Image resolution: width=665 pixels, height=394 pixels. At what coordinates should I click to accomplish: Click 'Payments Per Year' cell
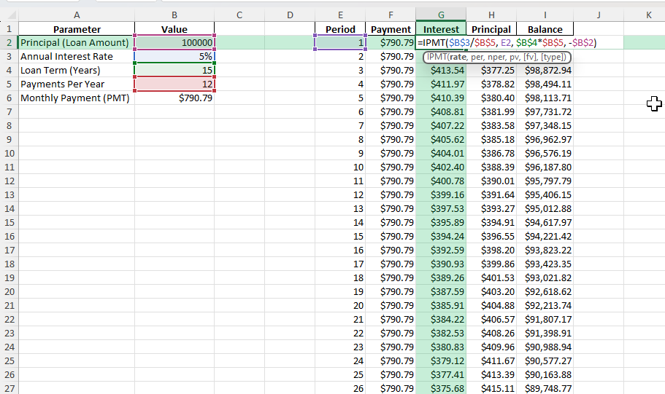point(77,84)
